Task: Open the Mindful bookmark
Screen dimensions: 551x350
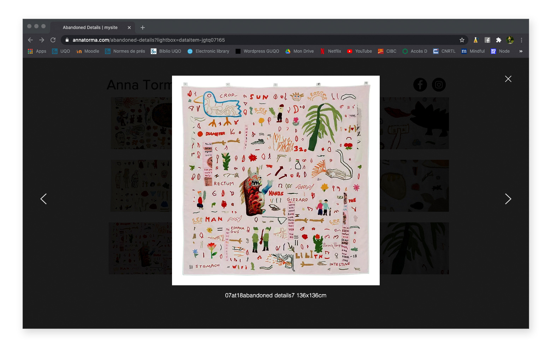Action: 473,51
